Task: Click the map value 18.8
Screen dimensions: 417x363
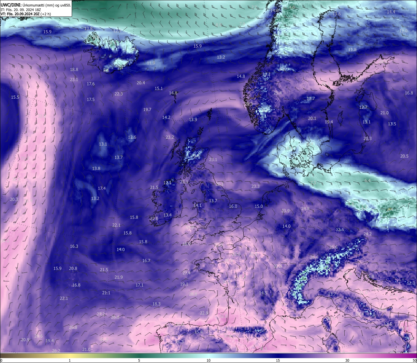Action: pos(74,70)
